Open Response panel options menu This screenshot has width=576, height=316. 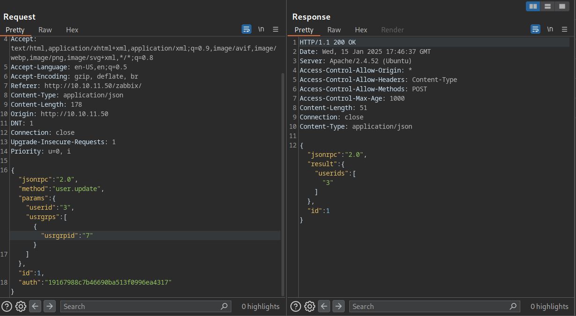[564, 29]
